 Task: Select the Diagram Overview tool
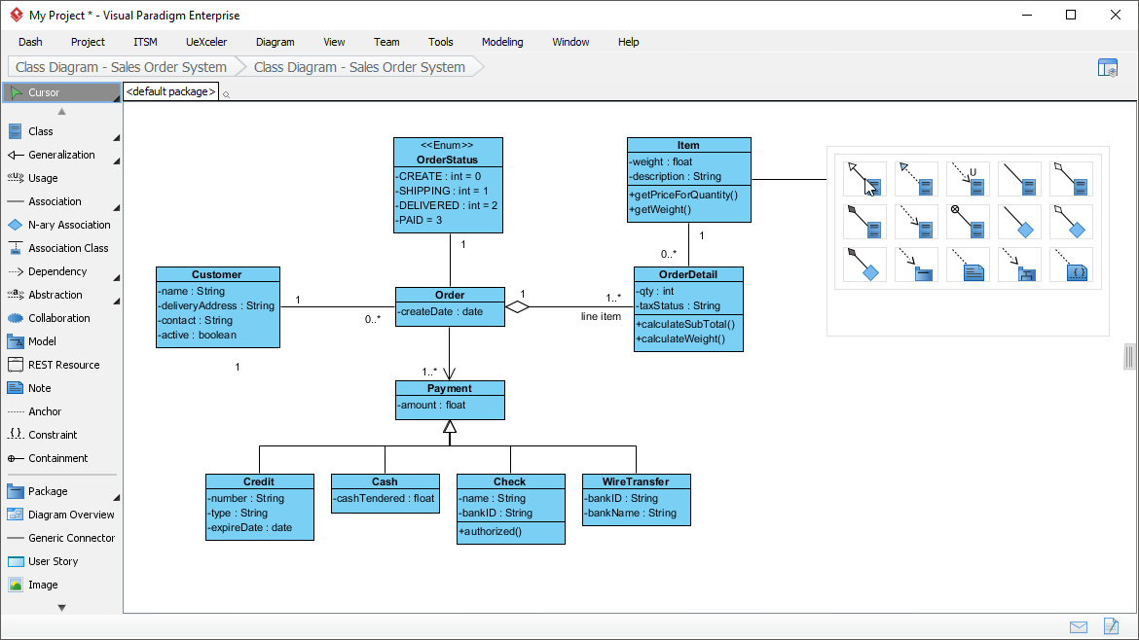pyautogui.click(x=61, y=515)
